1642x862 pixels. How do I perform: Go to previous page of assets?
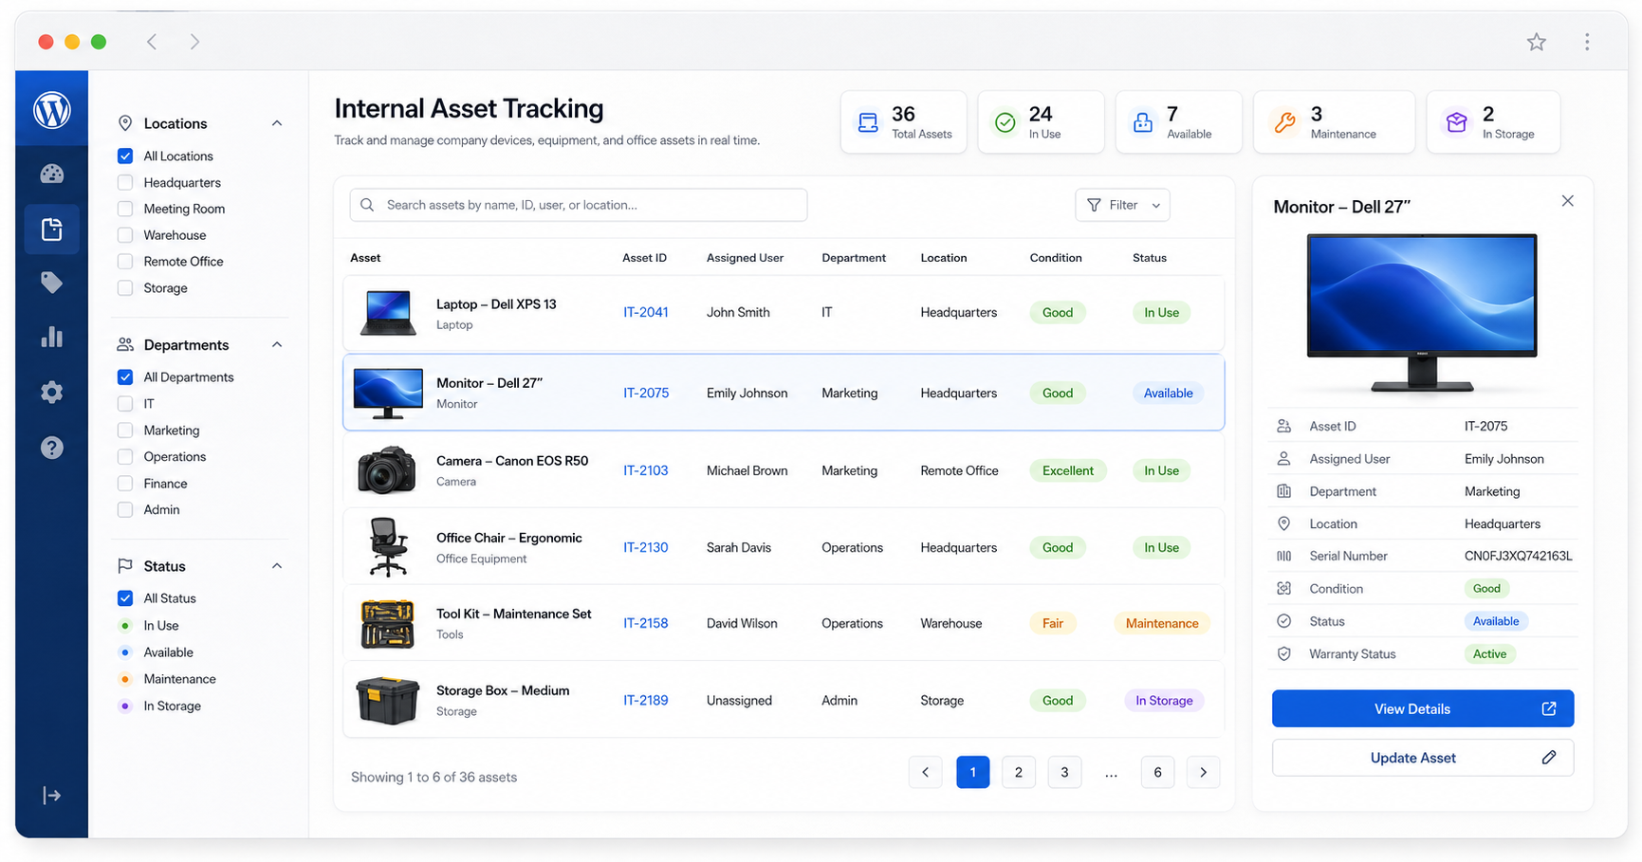925,772
